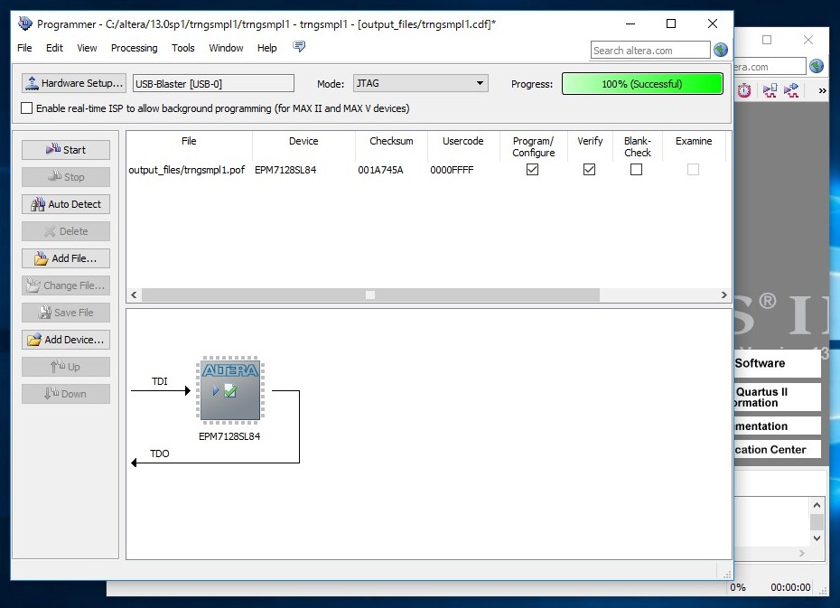This screenshot has width=840, height=608.
Task: Toggle the Verify checkbox for trngsmpl1.pof
Action: click(x=589, y=169)
